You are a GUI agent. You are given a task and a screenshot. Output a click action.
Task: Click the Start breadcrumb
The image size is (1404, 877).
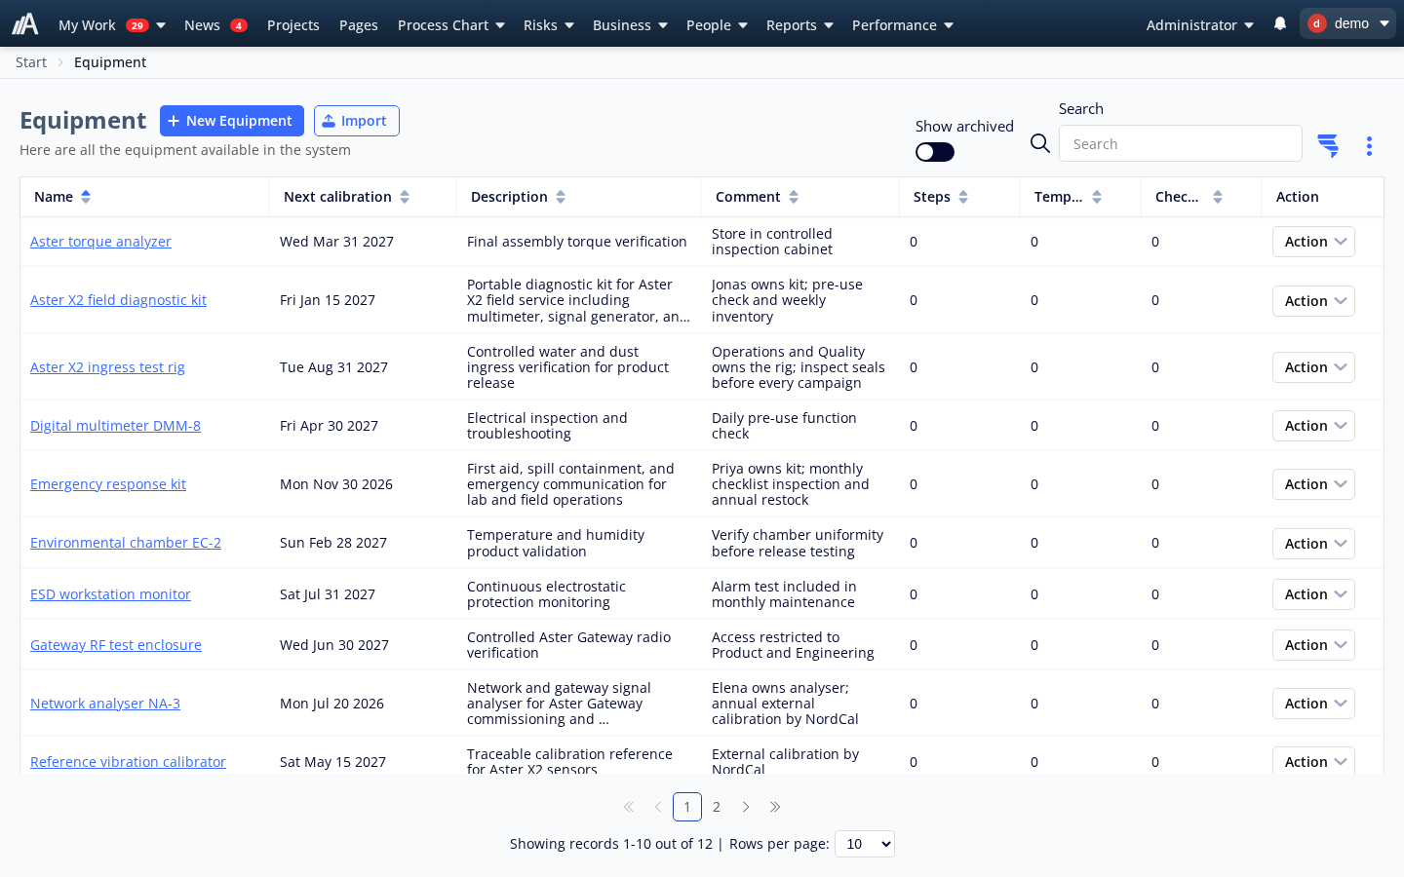click(x=31, y=62)
